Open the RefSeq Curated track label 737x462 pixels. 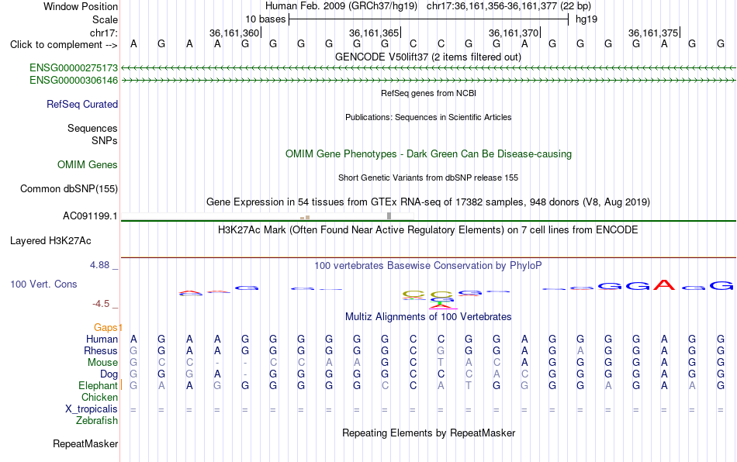[82, 104]
